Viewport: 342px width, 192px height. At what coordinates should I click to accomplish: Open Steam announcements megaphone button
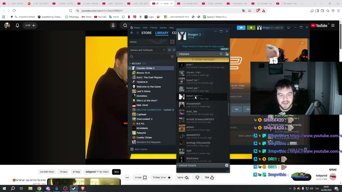241,27
